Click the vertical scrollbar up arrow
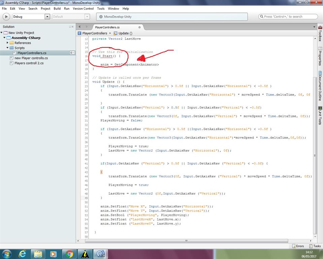Viewport: 323px width, 259px height. click(315, 39)
